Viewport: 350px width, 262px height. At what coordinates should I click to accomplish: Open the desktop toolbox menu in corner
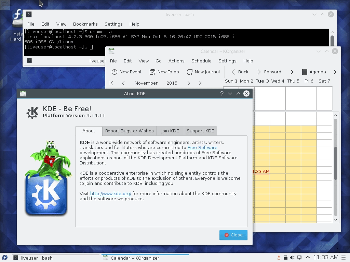click(4, 4)
